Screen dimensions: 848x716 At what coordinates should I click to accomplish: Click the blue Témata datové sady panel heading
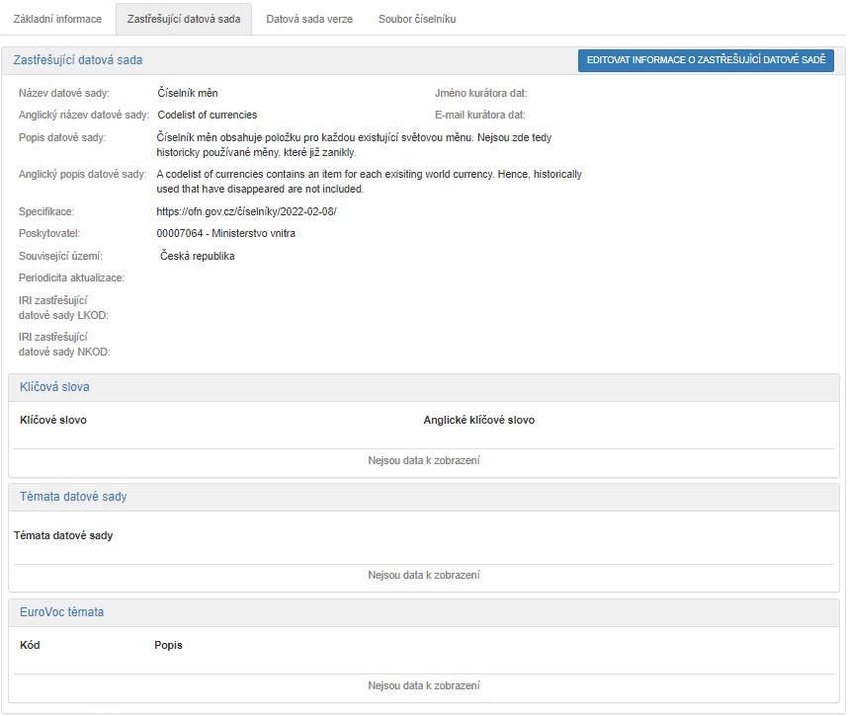73,497
